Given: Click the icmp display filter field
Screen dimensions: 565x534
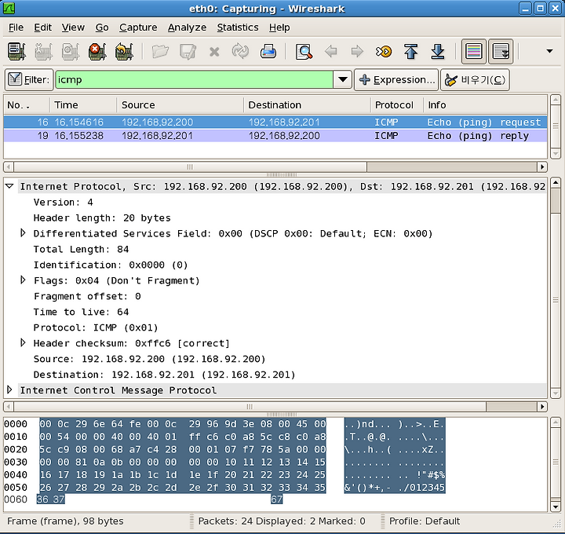Looking at the screenshot, I should tap(194, 79).
